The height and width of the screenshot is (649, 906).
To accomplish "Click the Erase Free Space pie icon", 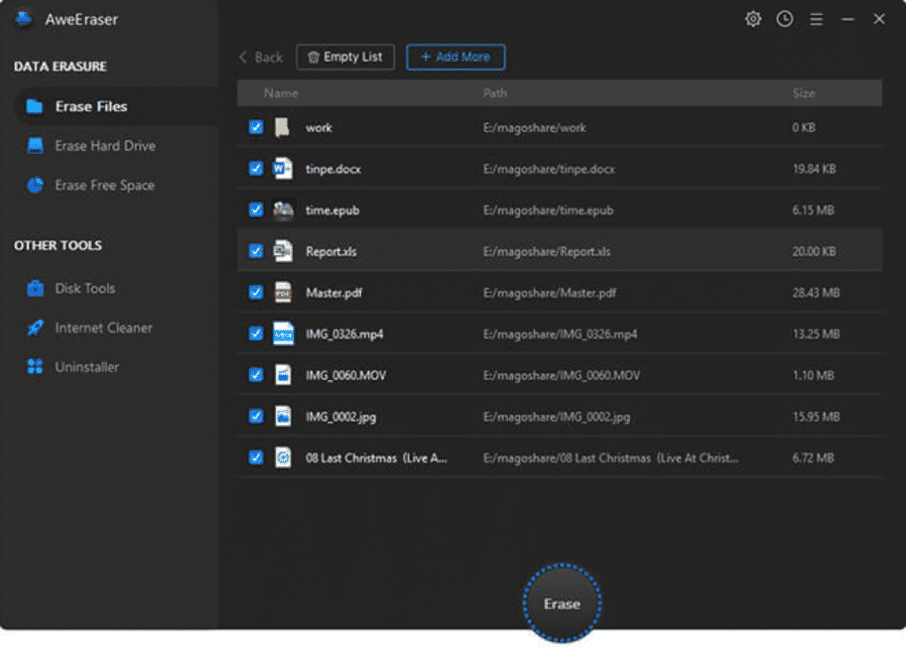I will pos(35,185).
